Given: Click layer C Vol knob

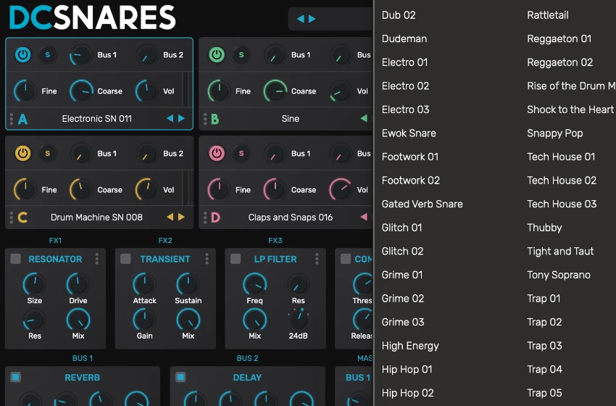Looking at the screenshot, I should (x=147, y=189).
